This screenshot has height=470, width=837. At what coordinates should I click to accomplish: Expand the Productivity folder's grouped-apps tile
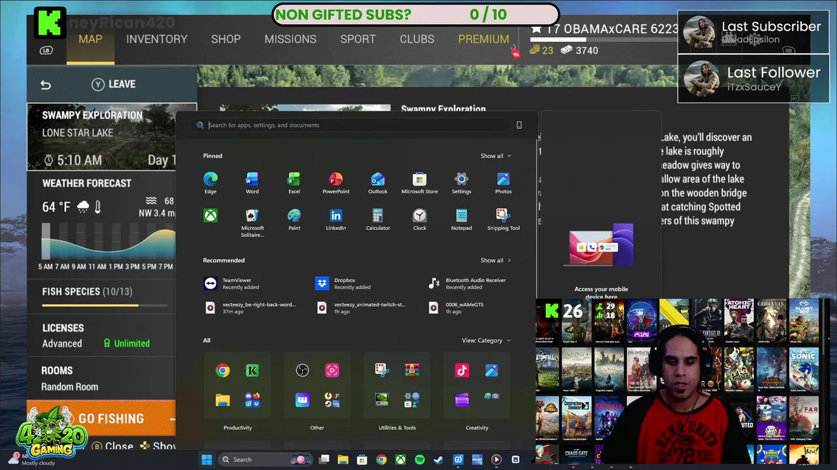point(252,399)
